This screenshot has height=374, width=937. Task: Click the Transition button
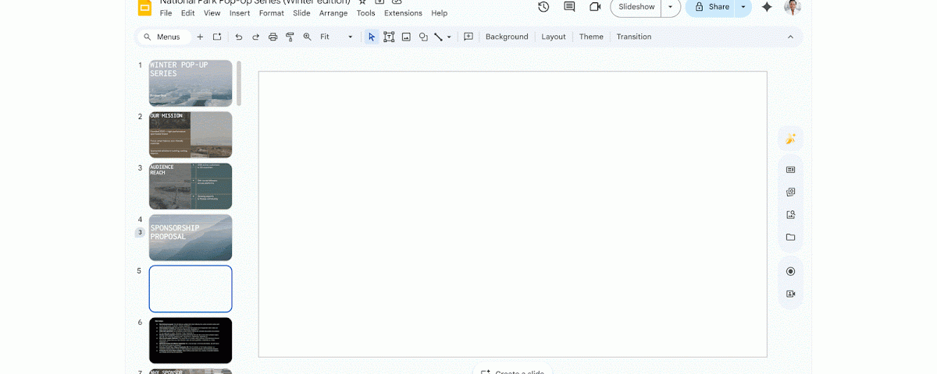point(633,37)
